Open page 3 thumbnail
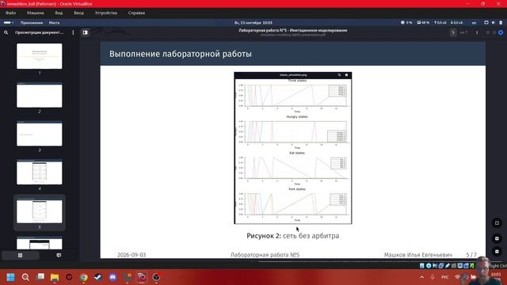Viewport: 507px width, 285px height. coord(40,134)
